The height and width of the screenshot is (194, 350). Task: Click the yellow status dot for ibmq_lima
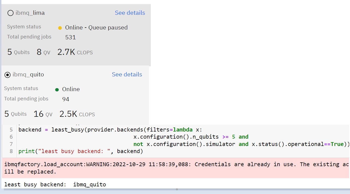point(60,28)
